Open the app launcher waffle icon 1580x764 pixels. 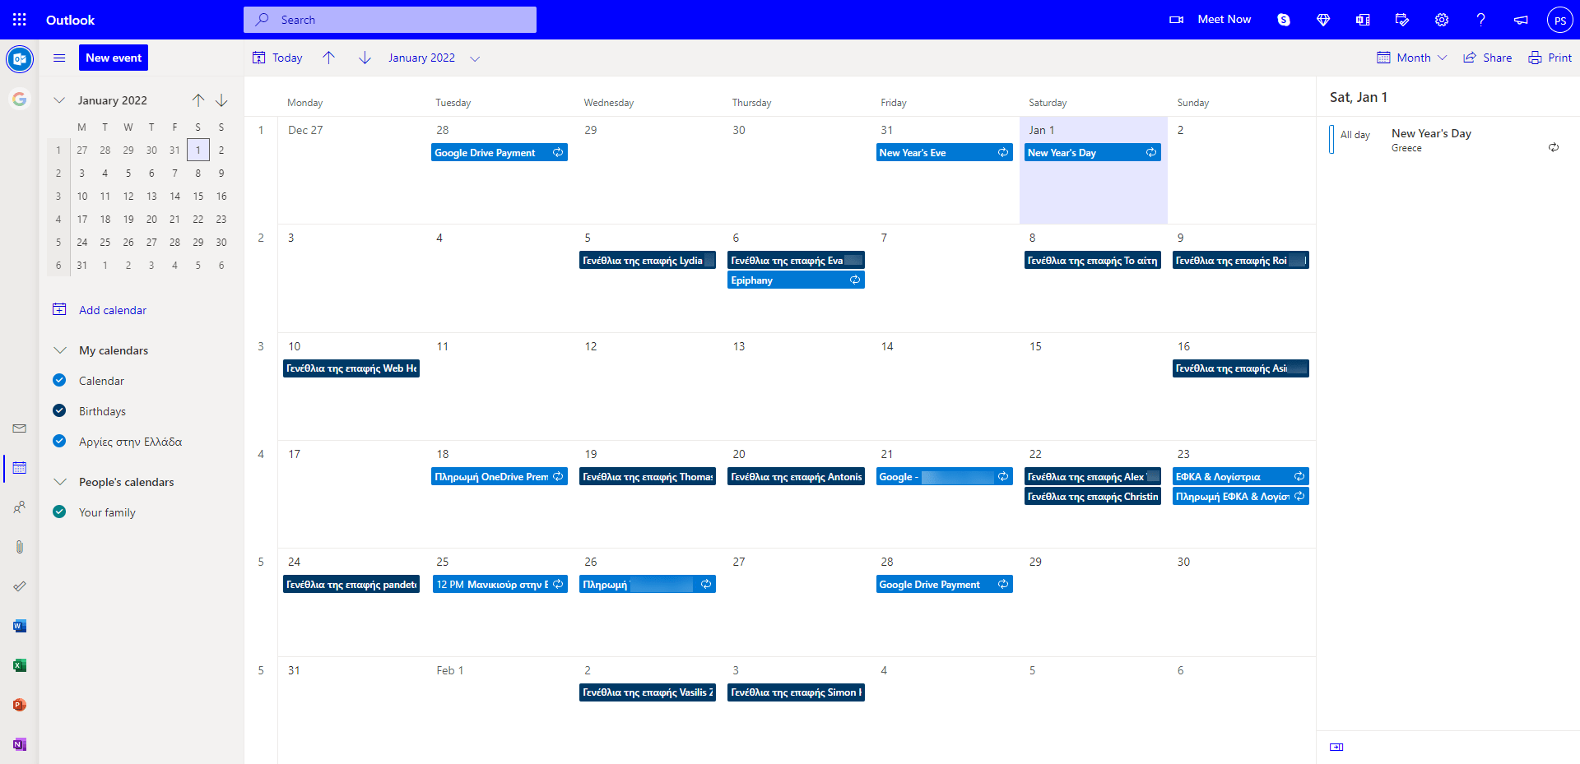[x=20, y=20]
